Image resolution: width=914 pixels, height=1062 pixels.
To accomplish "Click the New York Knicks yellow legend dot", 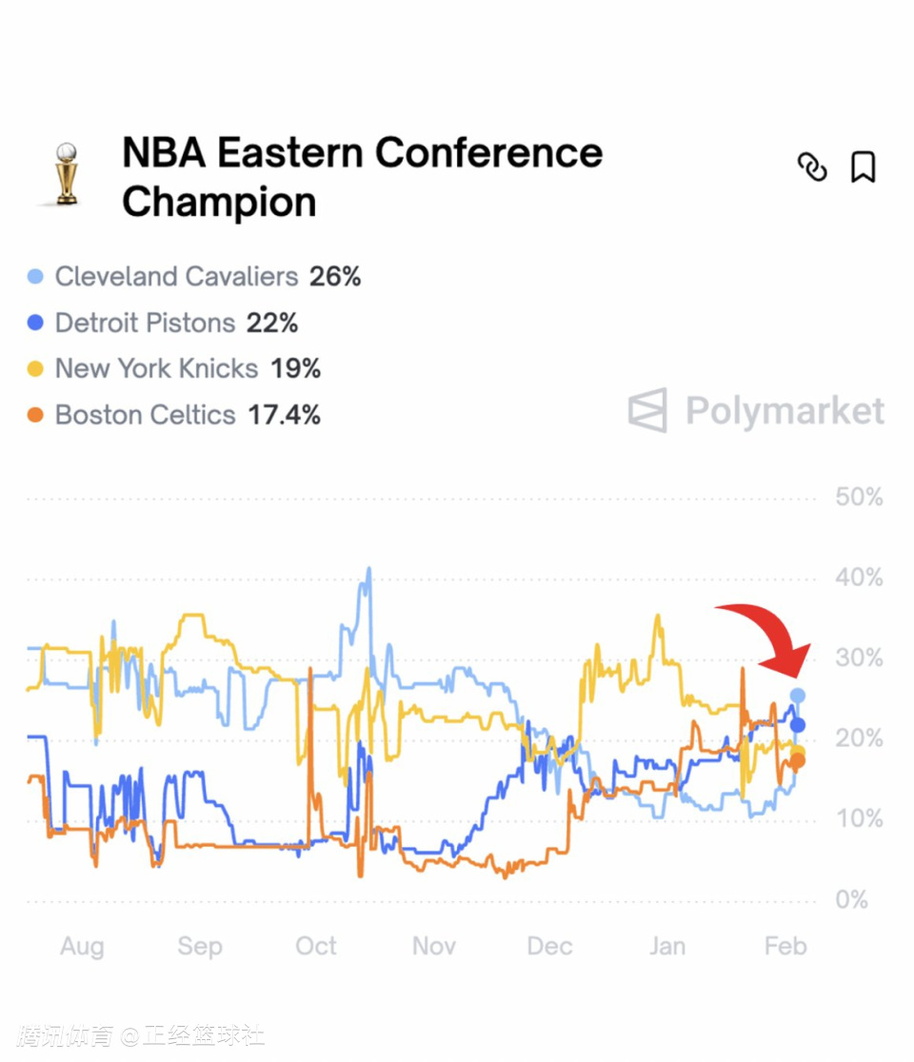I will click(35, 369).
